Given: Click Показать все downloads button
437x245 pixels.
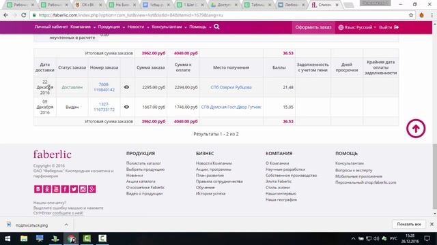Looking at the screenshot, I should [x=409, y=224].
